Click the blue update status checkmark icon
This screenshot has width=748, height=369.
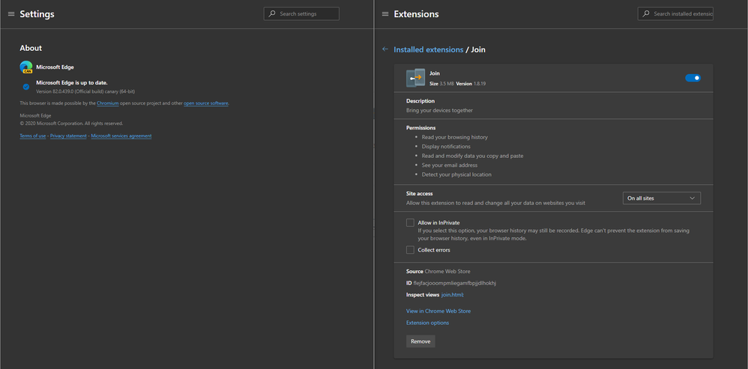(26, 87)
